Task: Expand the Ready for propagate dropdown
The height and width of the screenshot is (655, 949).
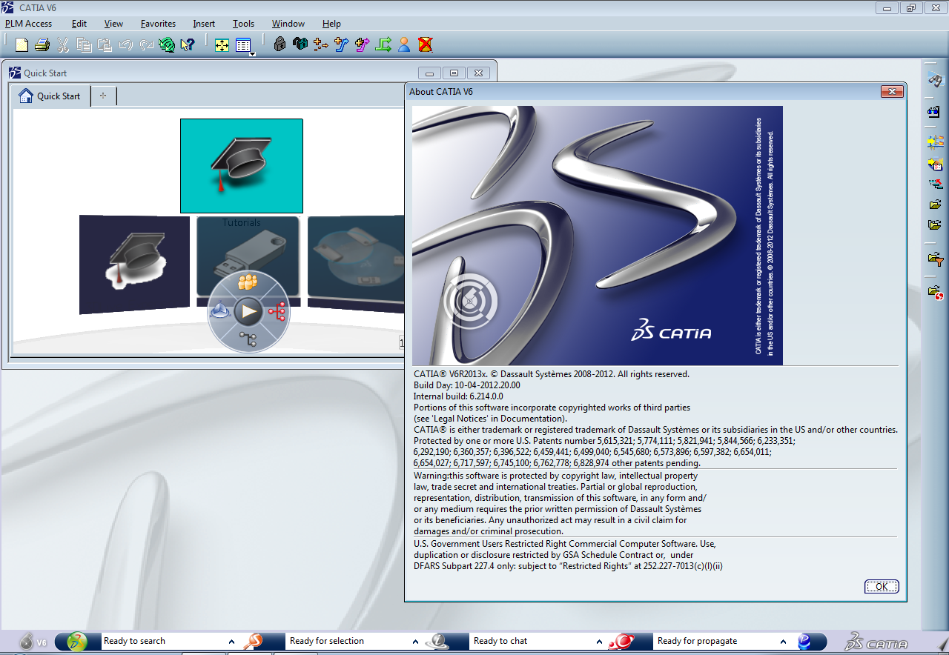Action: point(783,642)
